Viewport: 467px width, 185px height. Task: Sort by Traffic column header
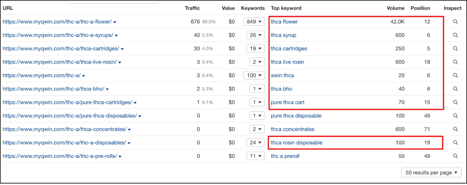(192, 8)
